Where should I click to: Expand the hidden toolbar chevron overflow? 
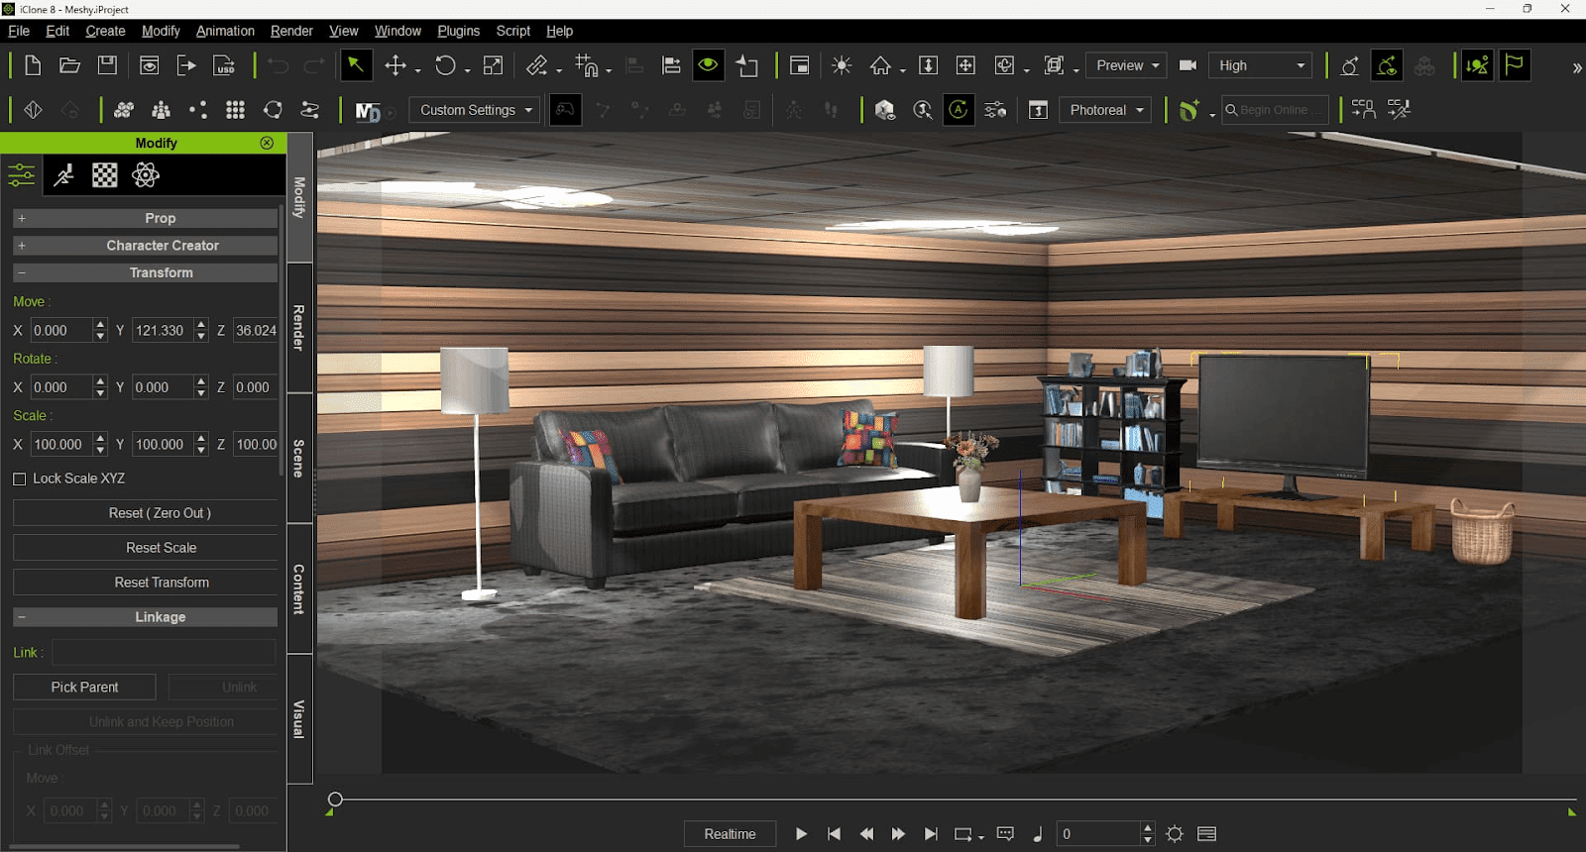tap(1576, 67)
